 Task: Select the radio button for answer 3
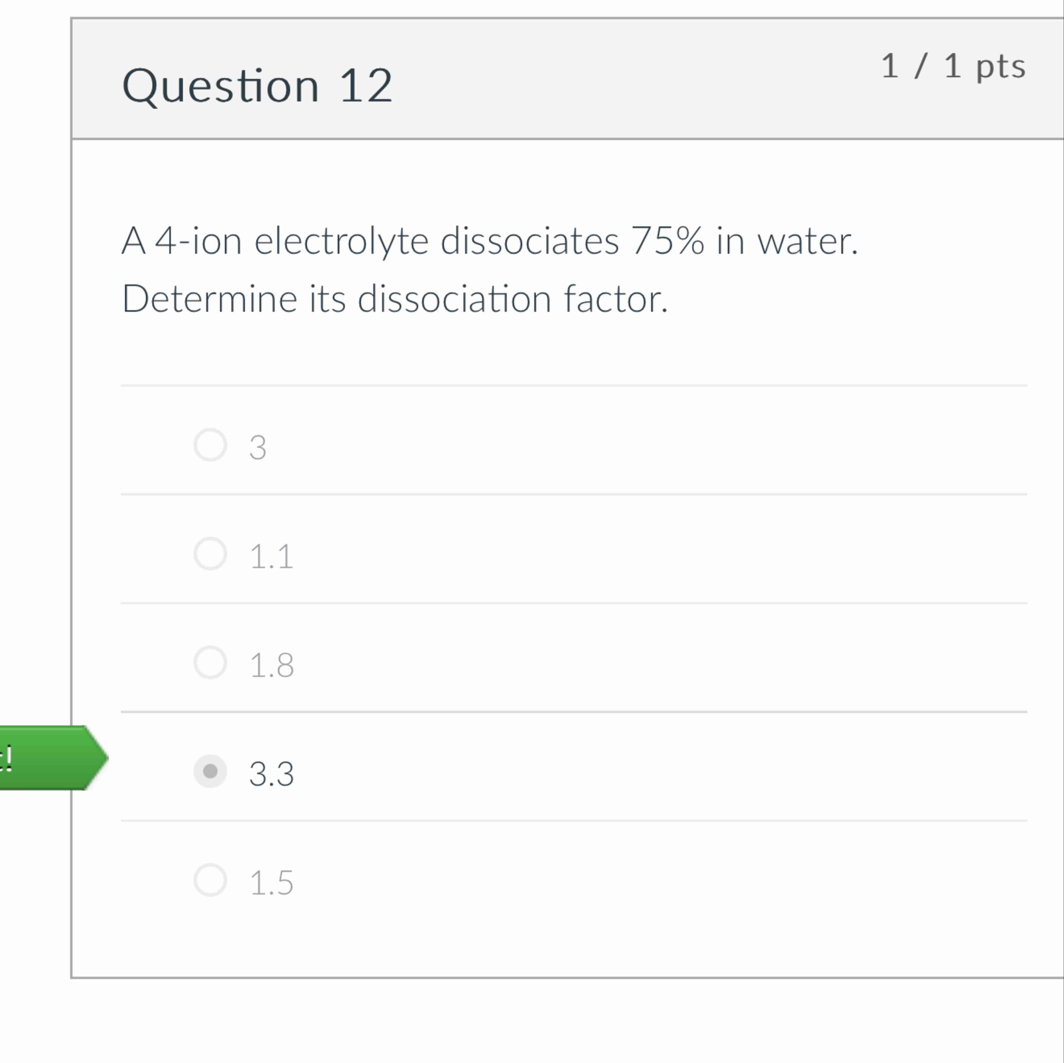coord(210,445)
